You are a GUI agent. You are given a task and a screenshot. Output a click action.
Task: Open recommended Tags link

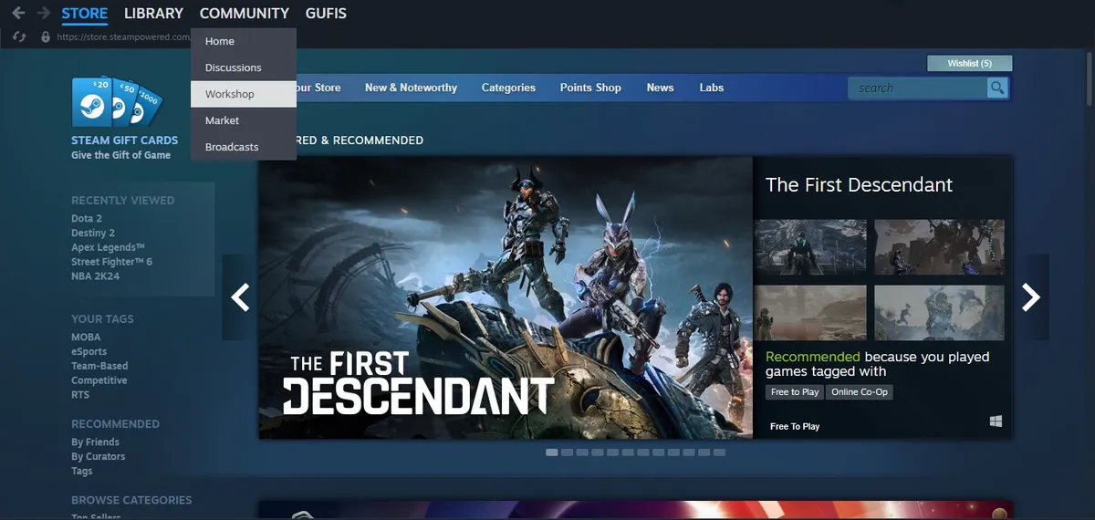tap(82, 471)
